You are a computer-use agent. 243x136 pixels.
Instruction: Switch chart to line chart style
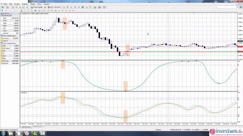pyautogui.click(x=71, y=7)
